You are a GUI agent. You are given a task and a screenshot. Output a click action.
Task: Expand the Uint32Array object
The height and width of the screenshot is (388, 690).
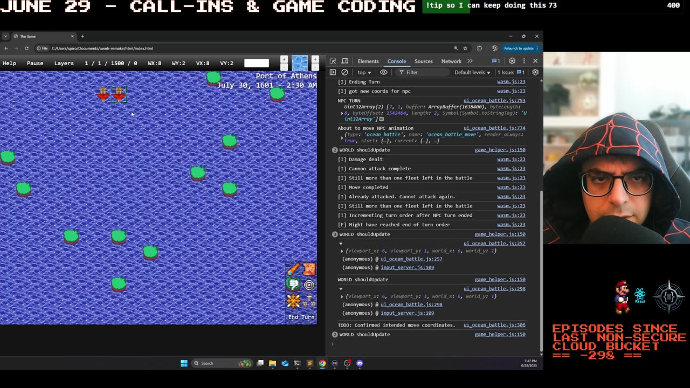342,113
